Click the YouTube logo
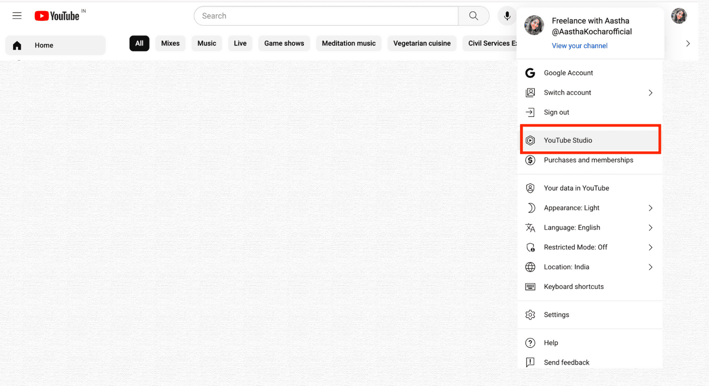 57,16
